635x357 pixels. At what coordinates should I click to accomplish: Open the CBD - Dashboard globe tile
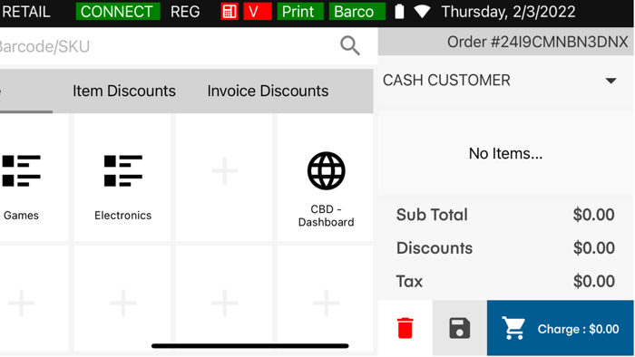326,178
